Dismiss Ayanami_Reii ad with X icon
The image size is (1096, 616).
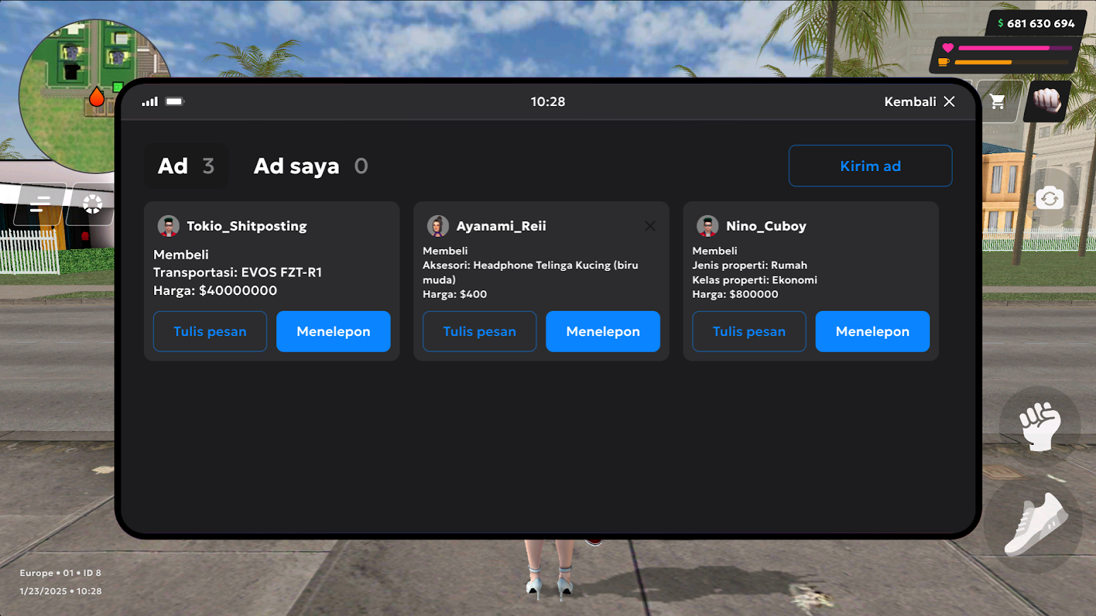click(649, 226)
